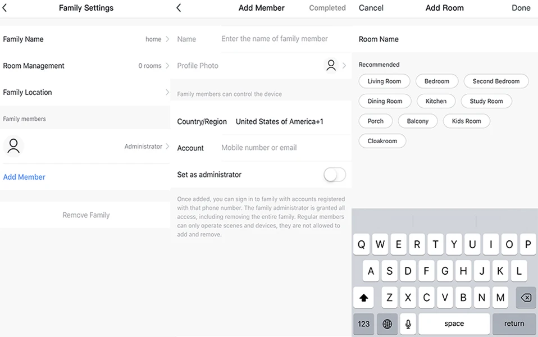Tap the globe key to switch keyboards

coord(386,324)
